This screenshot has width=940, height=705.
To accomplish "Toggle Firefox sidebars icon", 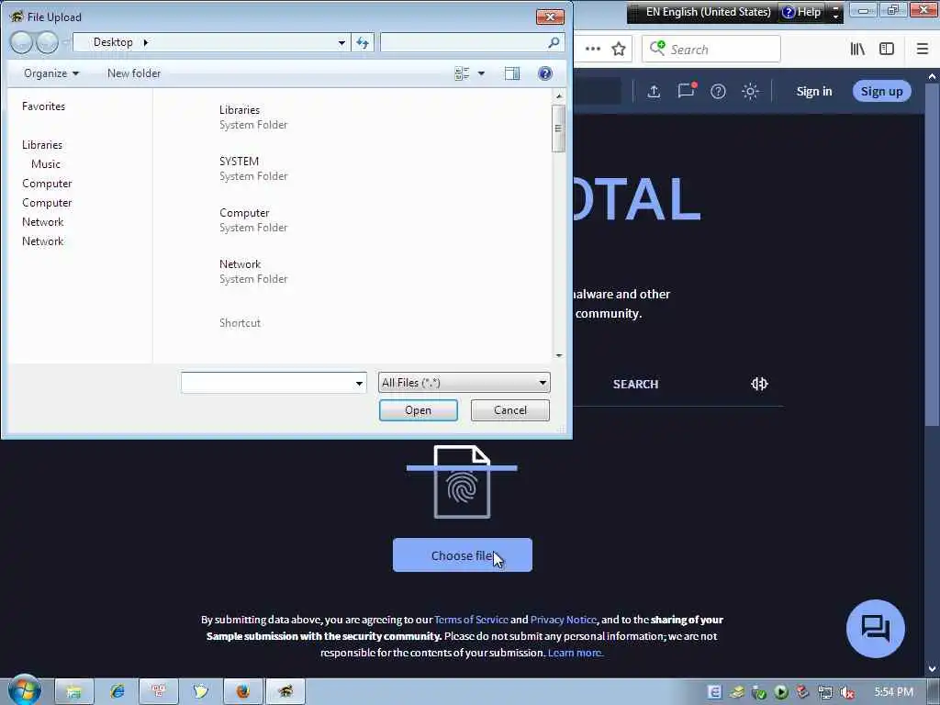I will (887, 50).
